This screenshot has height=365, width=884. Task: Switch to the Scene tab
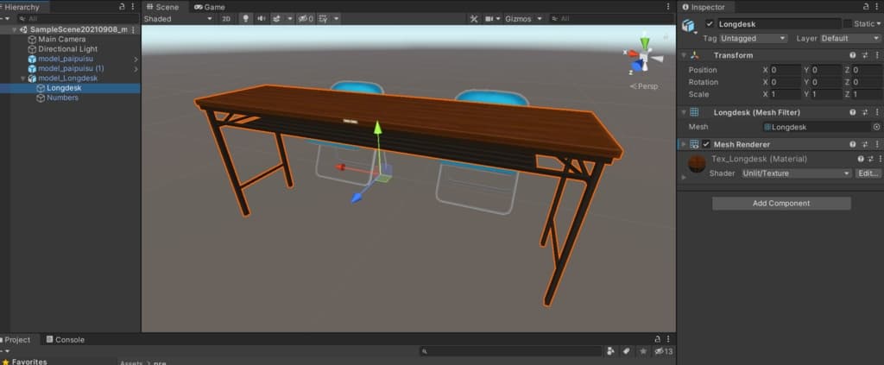163,7
